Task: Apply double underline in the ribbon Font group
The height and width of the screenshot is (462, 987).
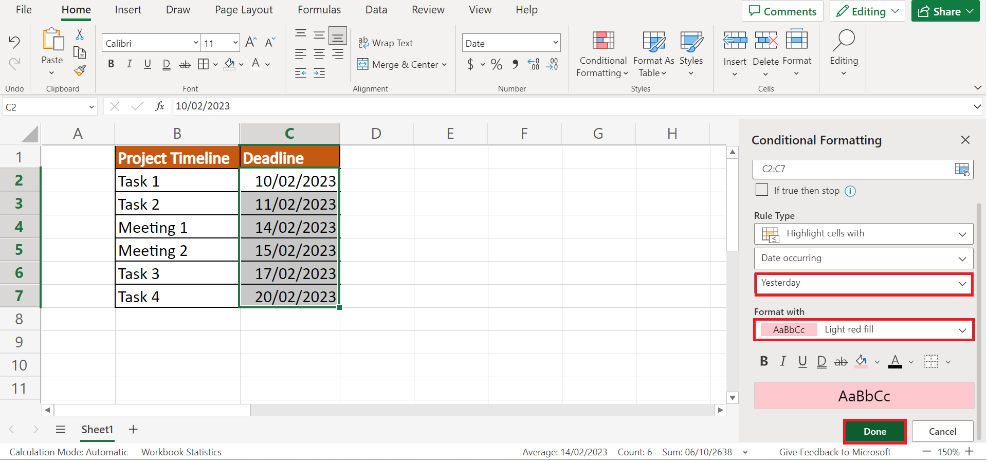Action: point(167,64)
